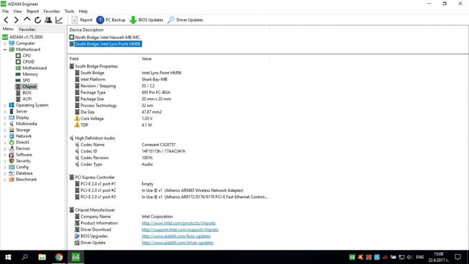This screenshot has width=469, height=264.
Task: Select Config in the sidebar tree
Action: click(22, 167)
